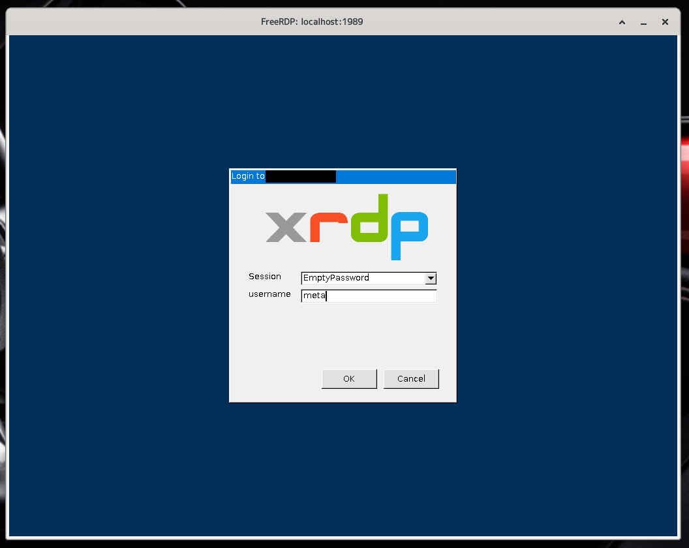
Task: Select the EmptyPassword session combo box
Action: point(369,278)
